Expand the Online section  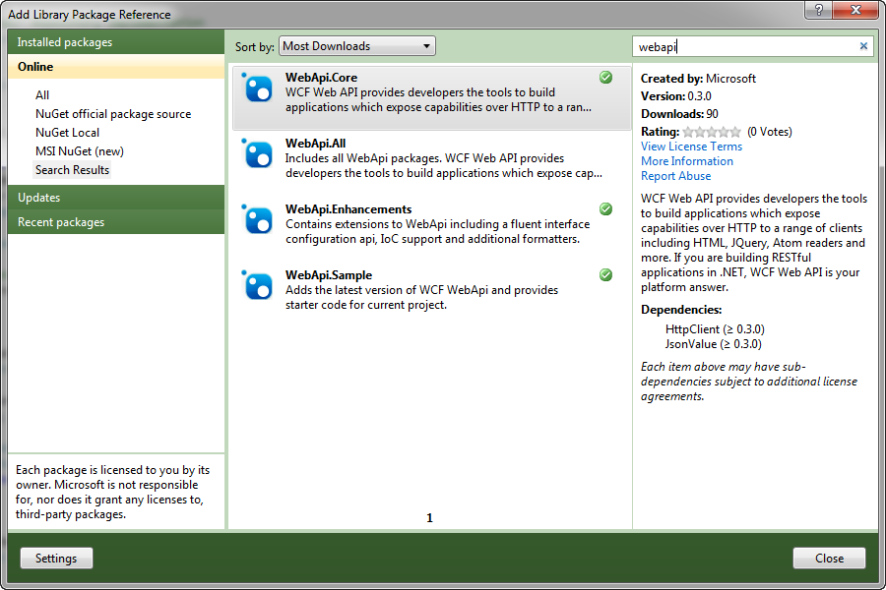116,67
